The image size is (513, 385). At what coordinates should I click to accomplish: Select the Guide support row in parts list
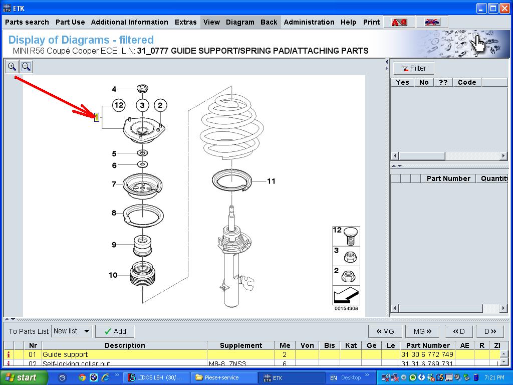[x=124, y=354]
